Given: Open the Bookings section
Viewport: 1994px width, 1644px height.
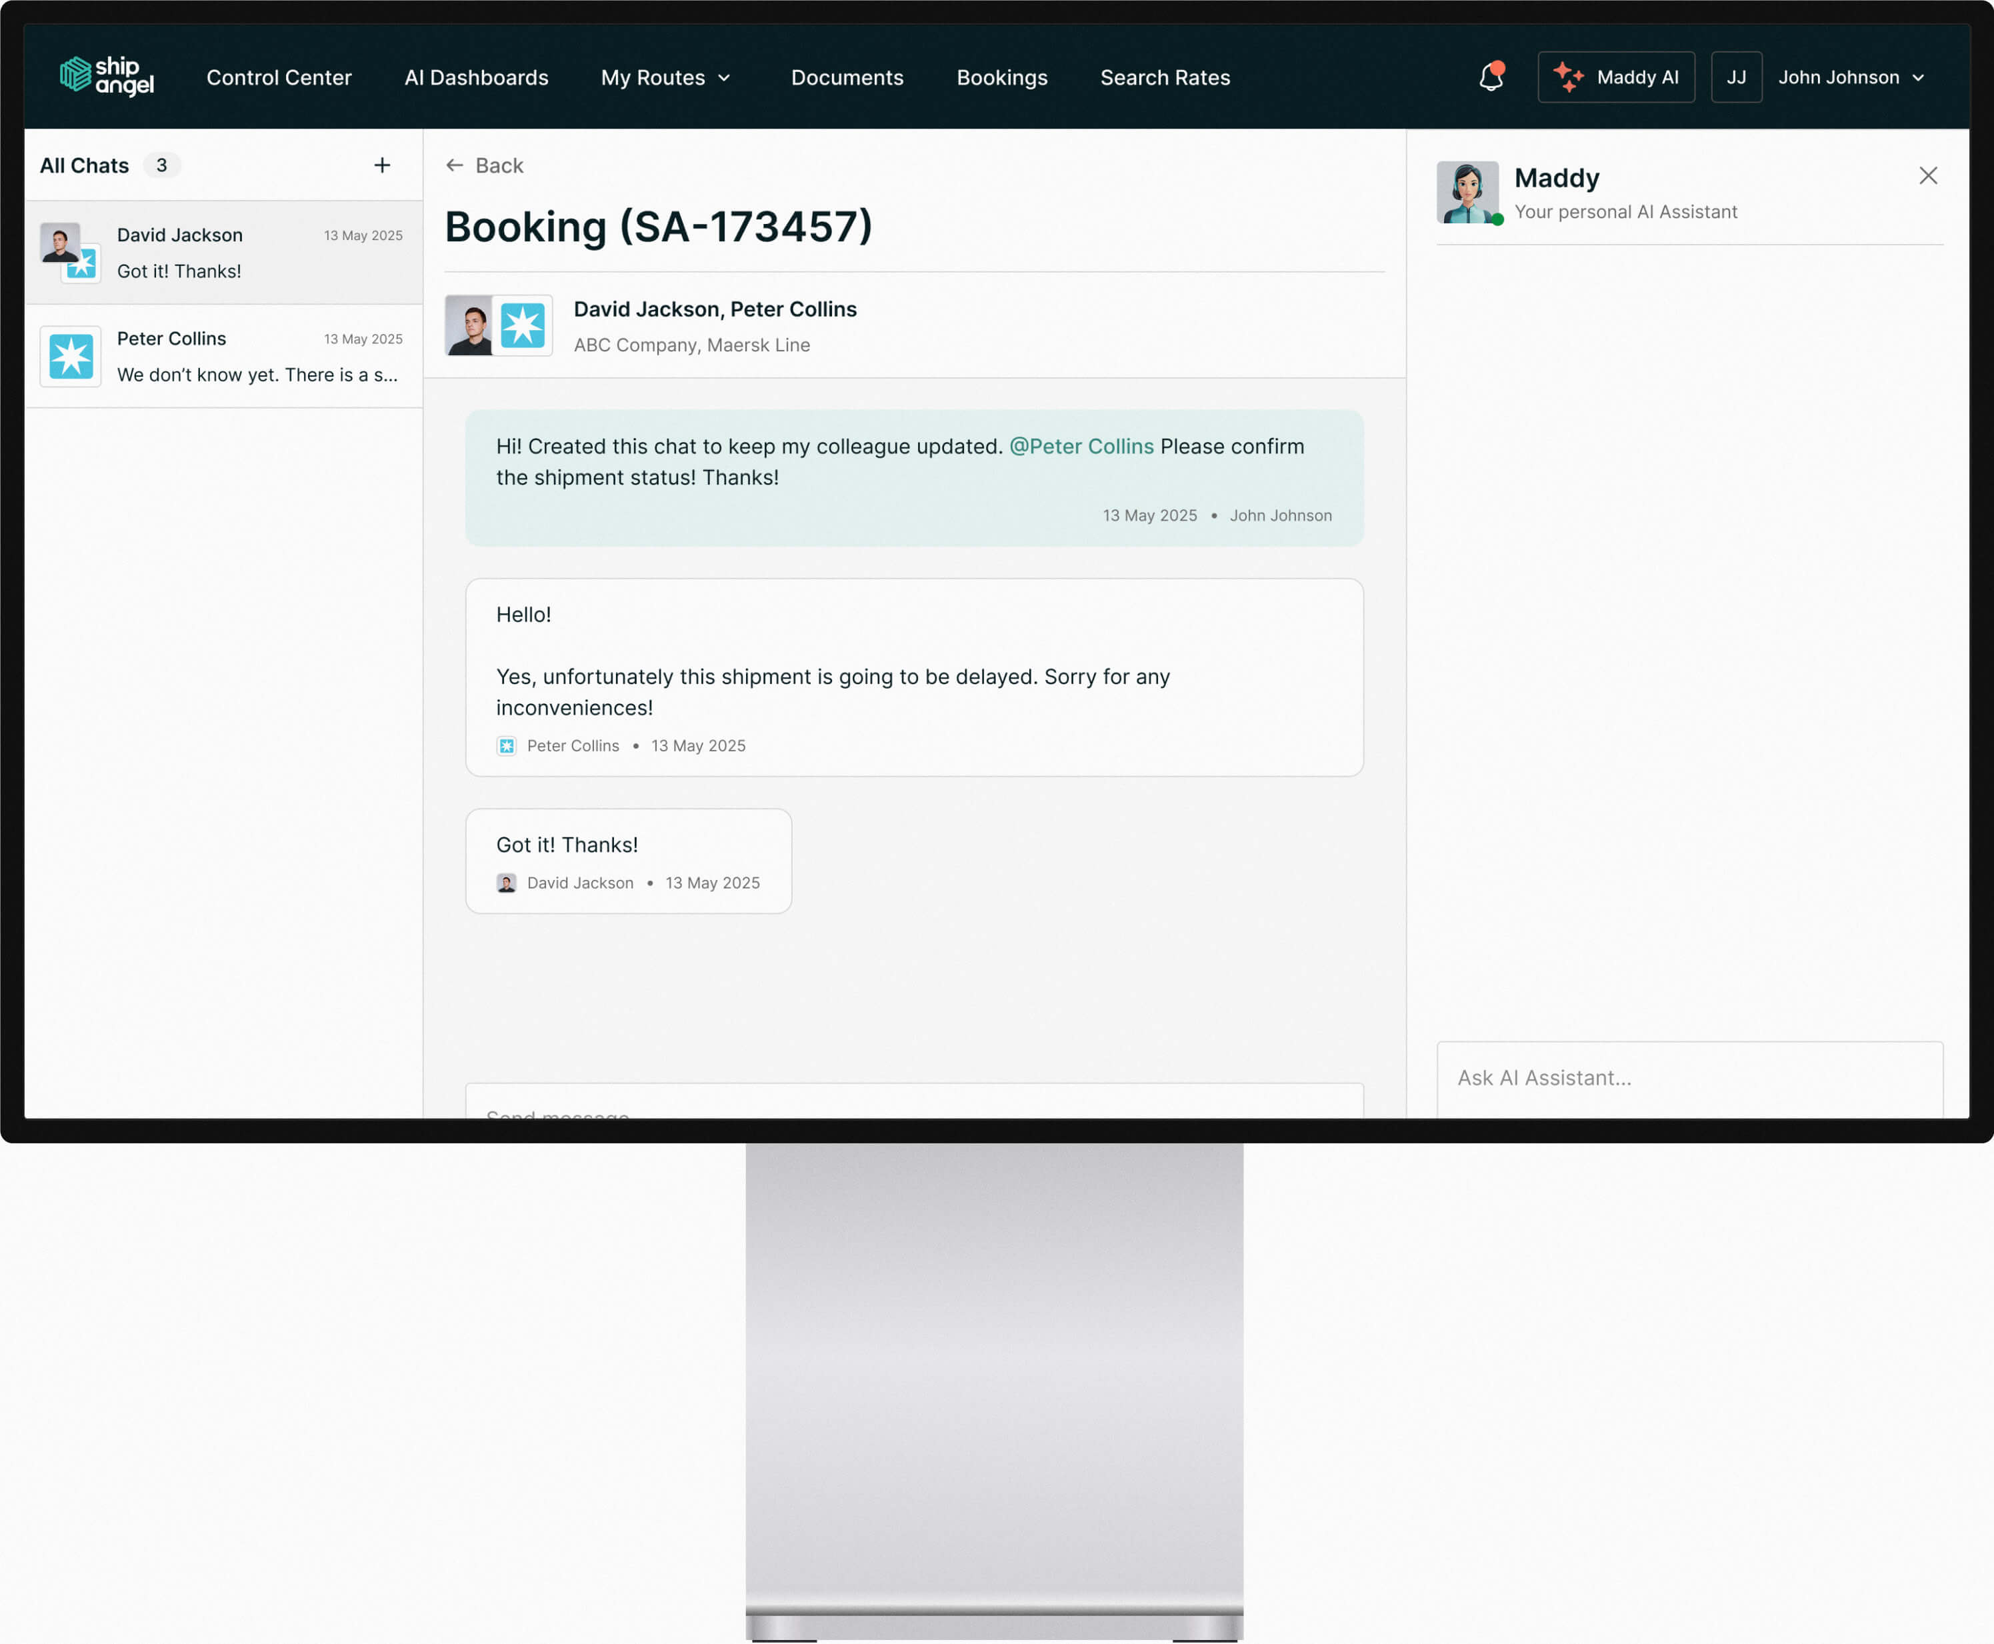Looking at the screenshot, I should [x=1002, y=77].
